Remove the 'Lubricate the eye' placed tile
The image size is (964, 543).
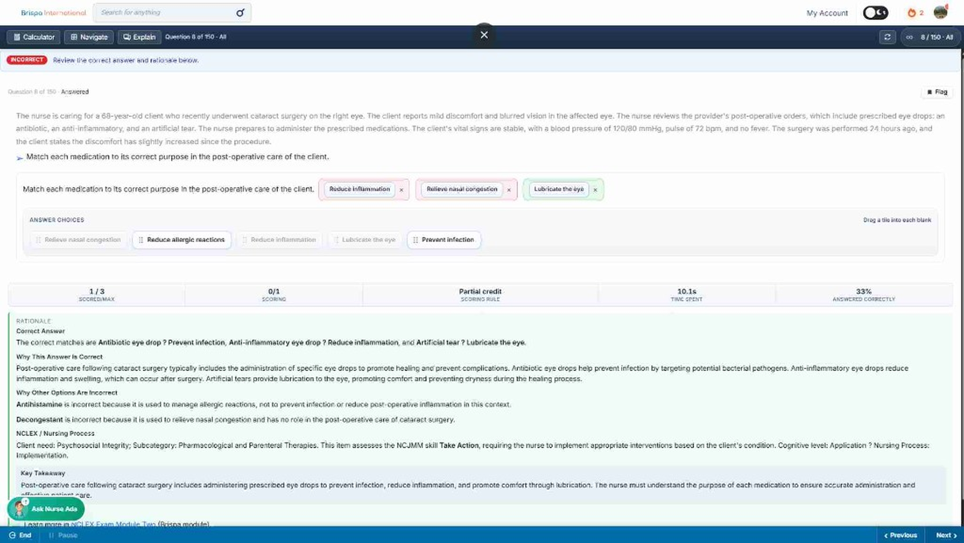[595, 190]
